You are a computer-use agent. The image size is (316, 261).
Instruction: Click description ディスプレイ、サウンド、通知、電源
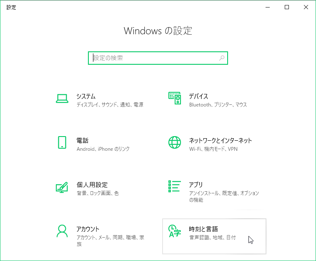click(110, 104)
